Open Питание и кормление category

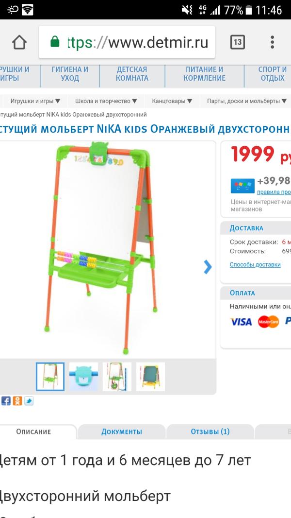[x=204, y=74]
